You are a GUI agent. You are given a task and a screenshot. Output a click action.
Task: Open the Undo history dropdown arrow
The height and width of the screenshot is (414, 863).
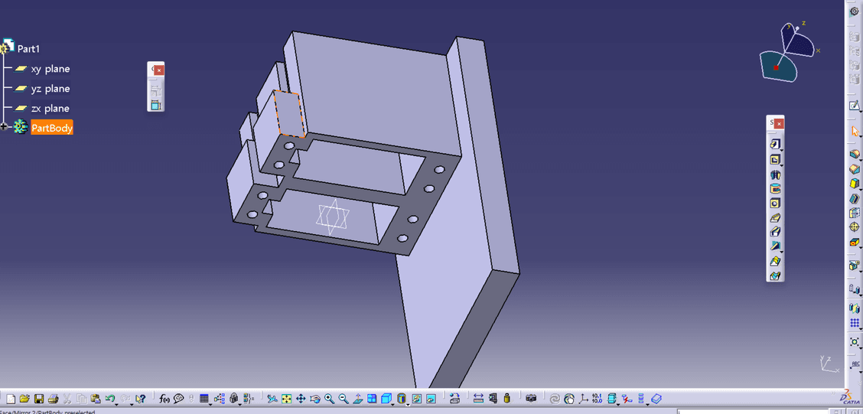[118, 401]
